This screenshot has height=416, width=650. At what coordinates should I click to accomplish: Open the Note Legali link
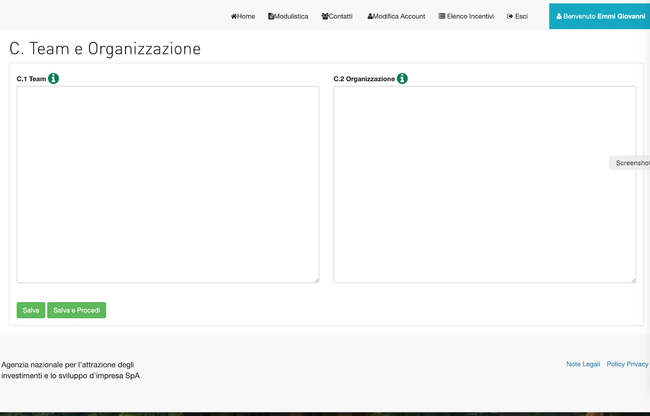click(x=583, y=364)
